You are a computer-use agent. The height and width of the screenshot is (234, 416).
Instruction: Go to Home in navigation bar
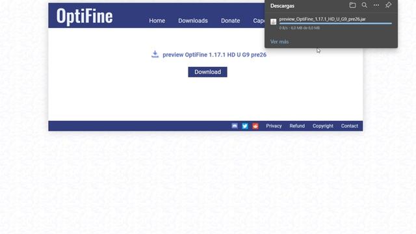(x=157, y=21)
